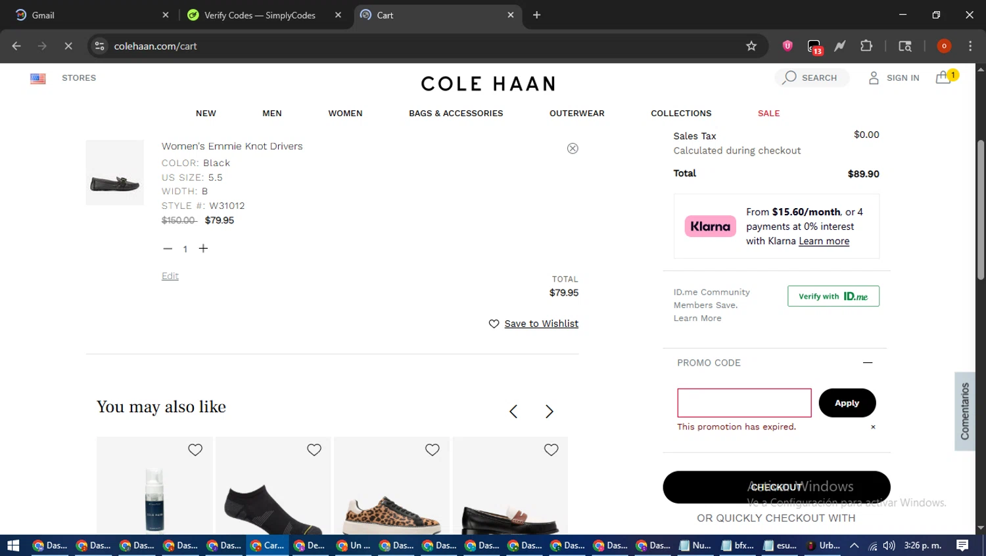
Task: Open the taskbar volume speaker icon
Action: pyautogui.click(x=889, y=545)
